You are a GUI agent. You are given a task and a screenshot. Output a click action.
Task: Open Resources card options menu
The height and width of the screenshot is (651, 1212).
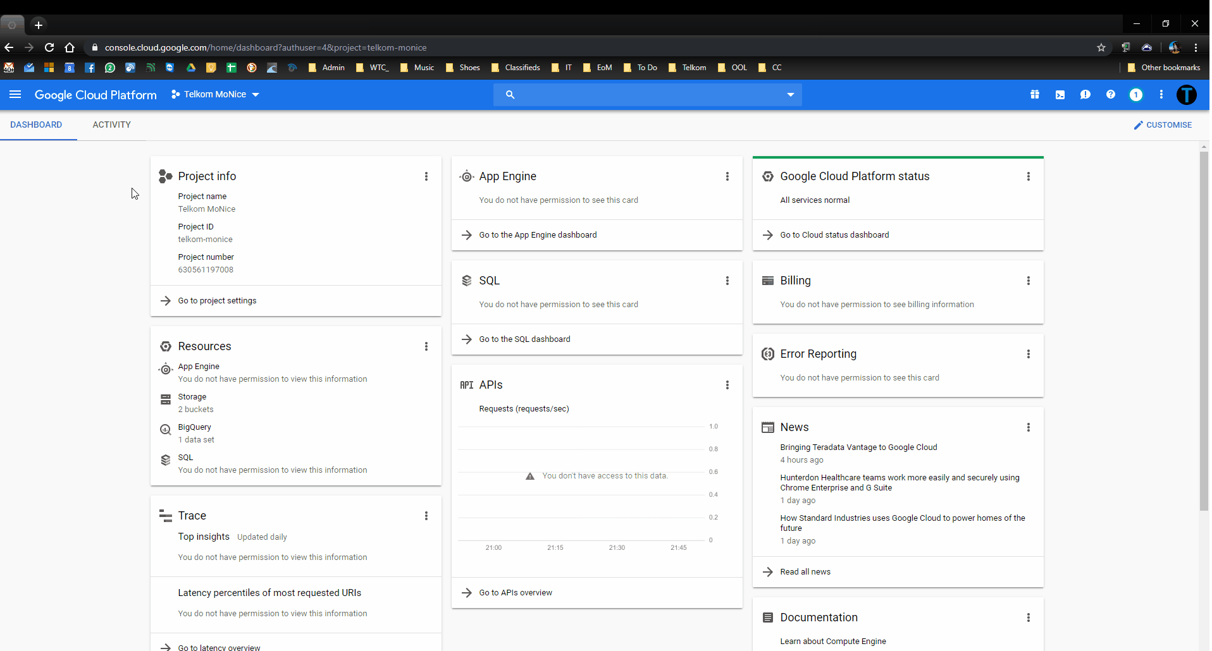click(426, 346)
